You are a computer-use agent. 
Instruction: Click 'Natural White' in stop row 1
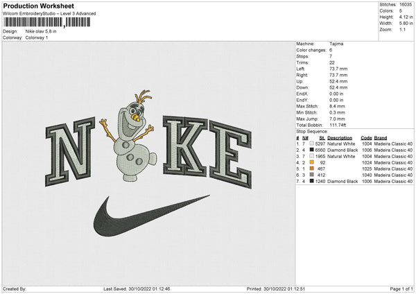tap(341, 144)
